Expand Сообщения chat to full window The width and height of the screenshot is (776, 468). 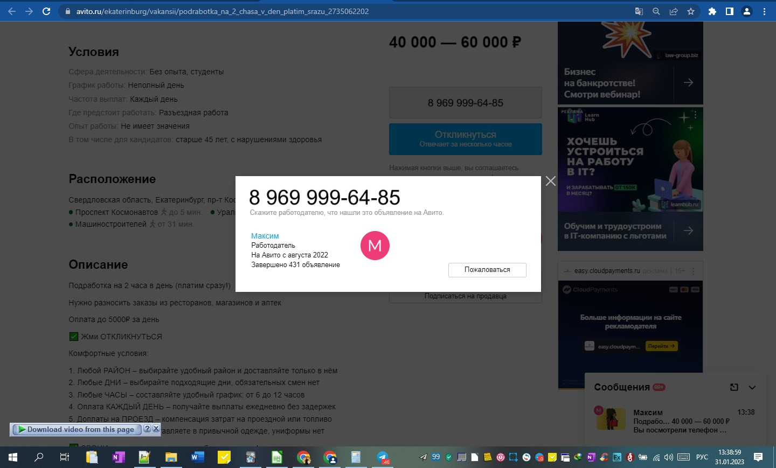pos(734,387)
